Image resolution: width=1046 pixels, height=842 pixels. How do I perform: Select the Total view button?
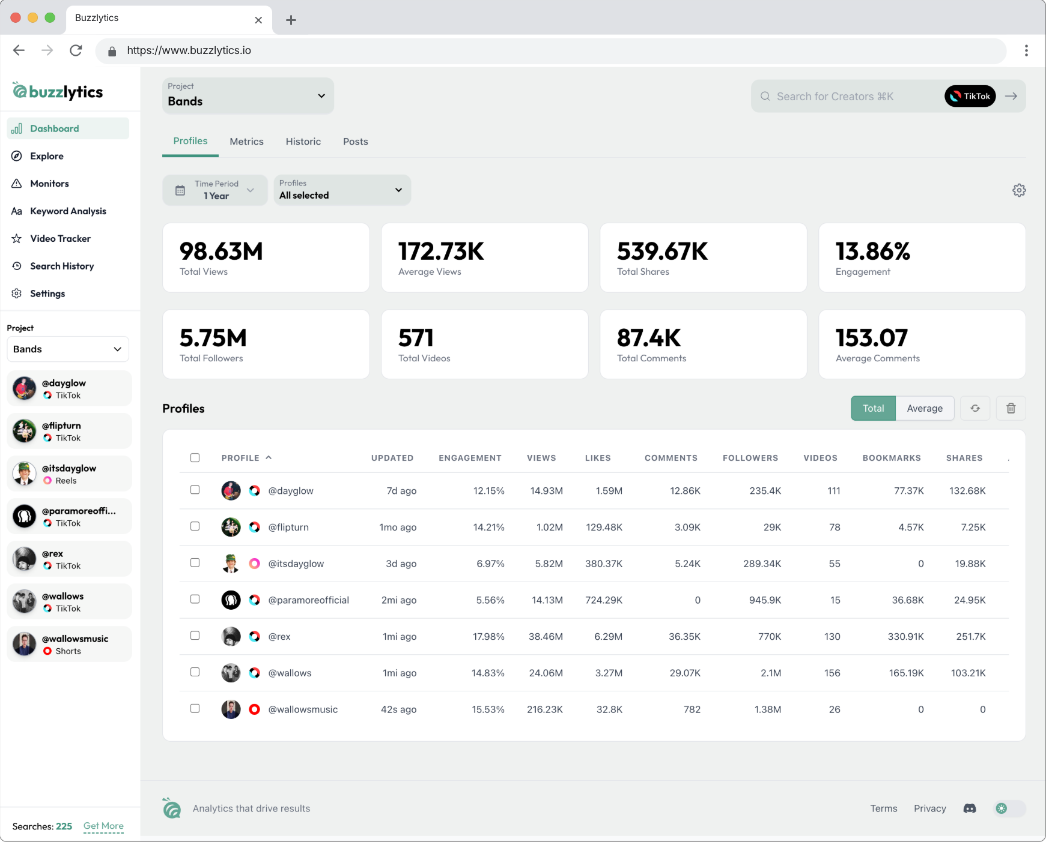tap(874, 408)
